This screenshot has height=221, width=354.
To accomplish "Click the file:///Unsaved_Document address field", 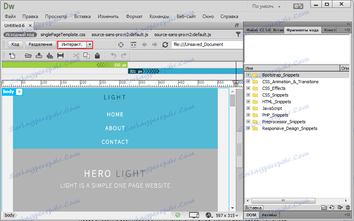I will point(207,44).
